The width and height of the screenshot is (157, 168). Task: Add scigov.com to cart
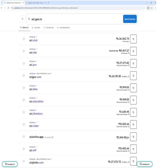(133, 76)
